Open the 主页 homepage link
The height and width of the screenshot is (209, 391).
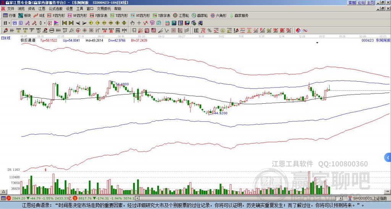pyautogui.click(x=370, y=3)
